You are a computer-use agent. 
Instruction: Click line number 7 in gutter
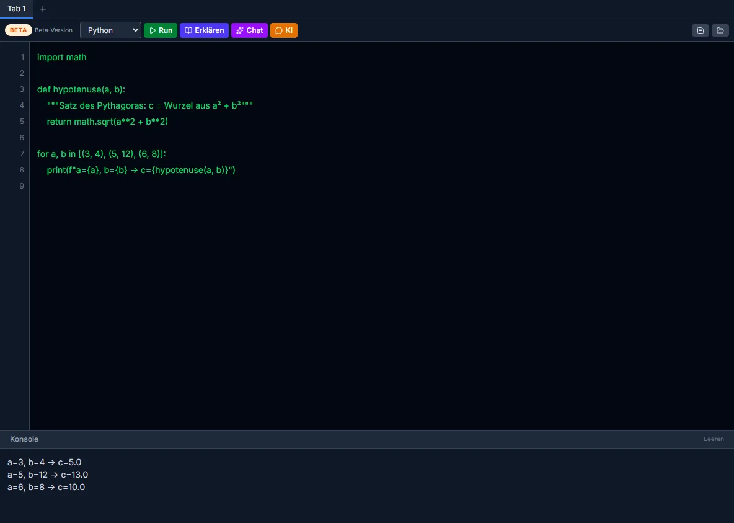(22, 154)
